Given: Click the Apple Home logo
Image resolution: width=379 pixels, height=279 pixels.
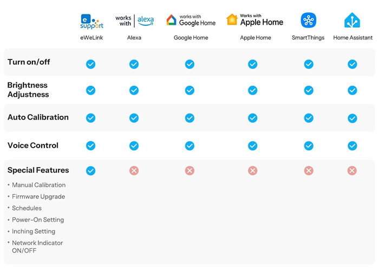Looking at the screenshot, I should 254,21.
